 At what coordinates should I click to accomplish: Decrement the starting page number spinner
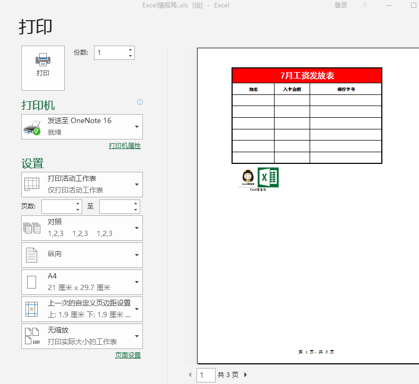click(78, 210)
